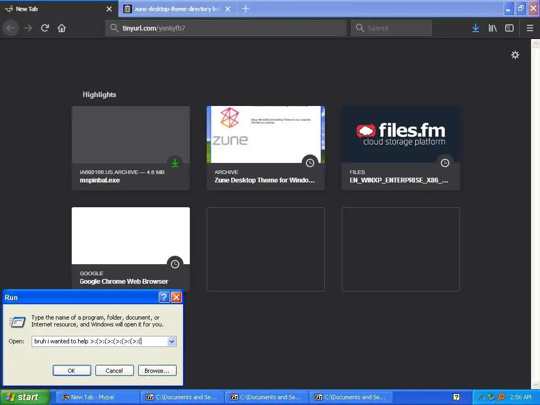This screenshot has width=540, height=405.
Task: Close the zune-desktop-theme tab
Action: [228, 9]
